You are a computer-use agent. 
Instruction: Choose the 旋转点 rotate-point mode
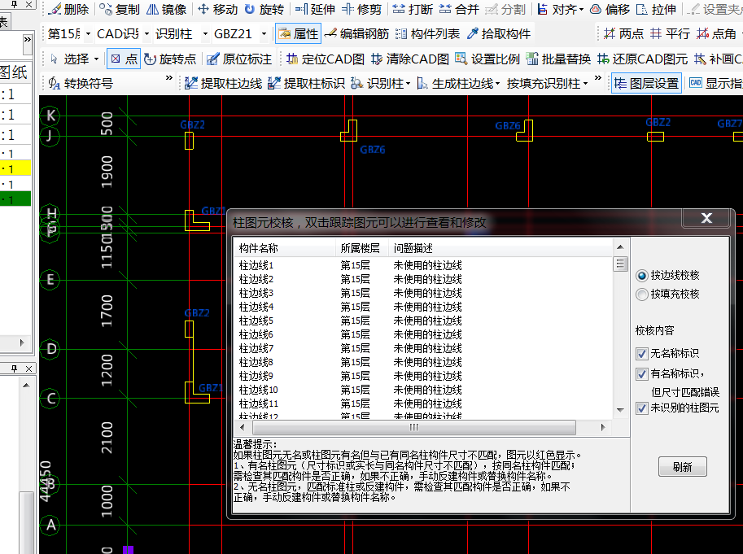(x=170, y=59)
